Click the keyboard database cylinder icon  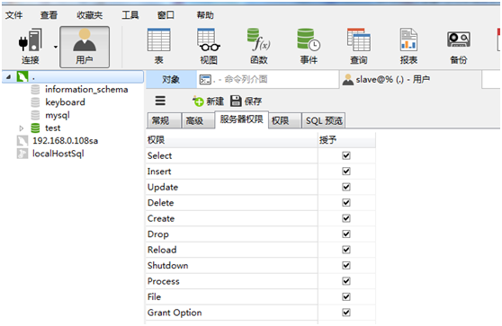(x=35, y=102)
